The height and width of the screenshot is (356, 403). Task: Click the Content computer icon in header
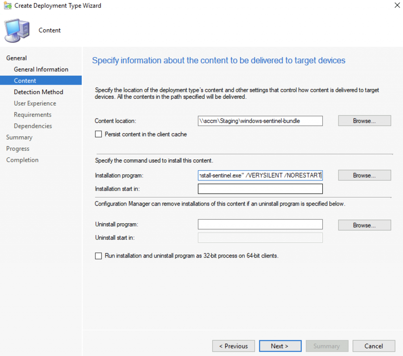pyautogui.click(x=17, y=30)
